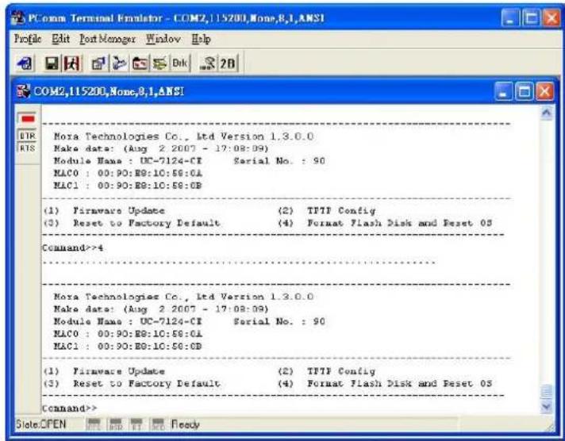Click the red folder toolbar icon
Screen dimensions: 565x441
140,63
